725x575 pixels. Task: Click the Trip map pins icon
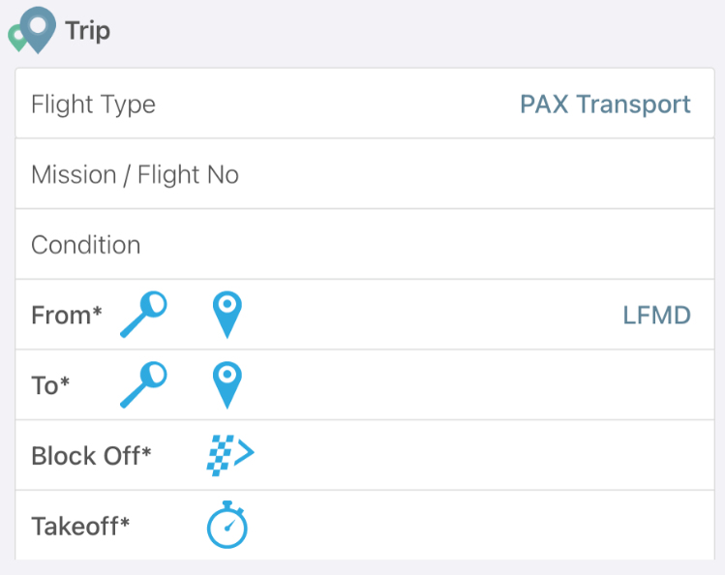pyautogui.click(x=32, y=31)
